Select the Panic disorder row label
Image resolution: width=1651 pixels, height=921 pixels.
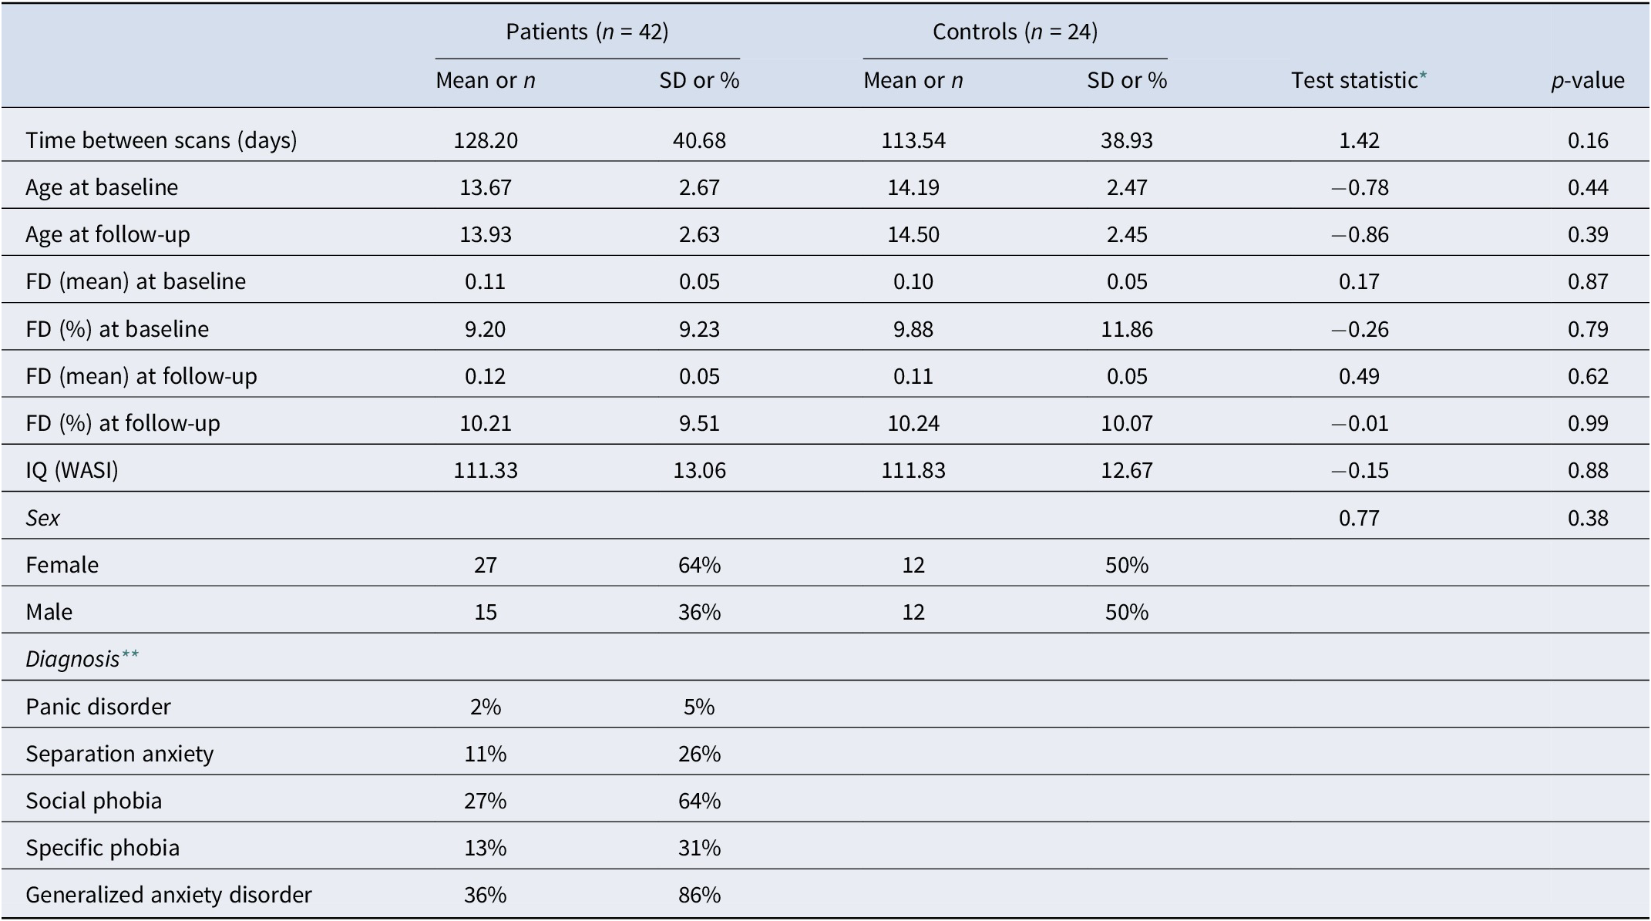pyautogui.click(x=98, y=707)
